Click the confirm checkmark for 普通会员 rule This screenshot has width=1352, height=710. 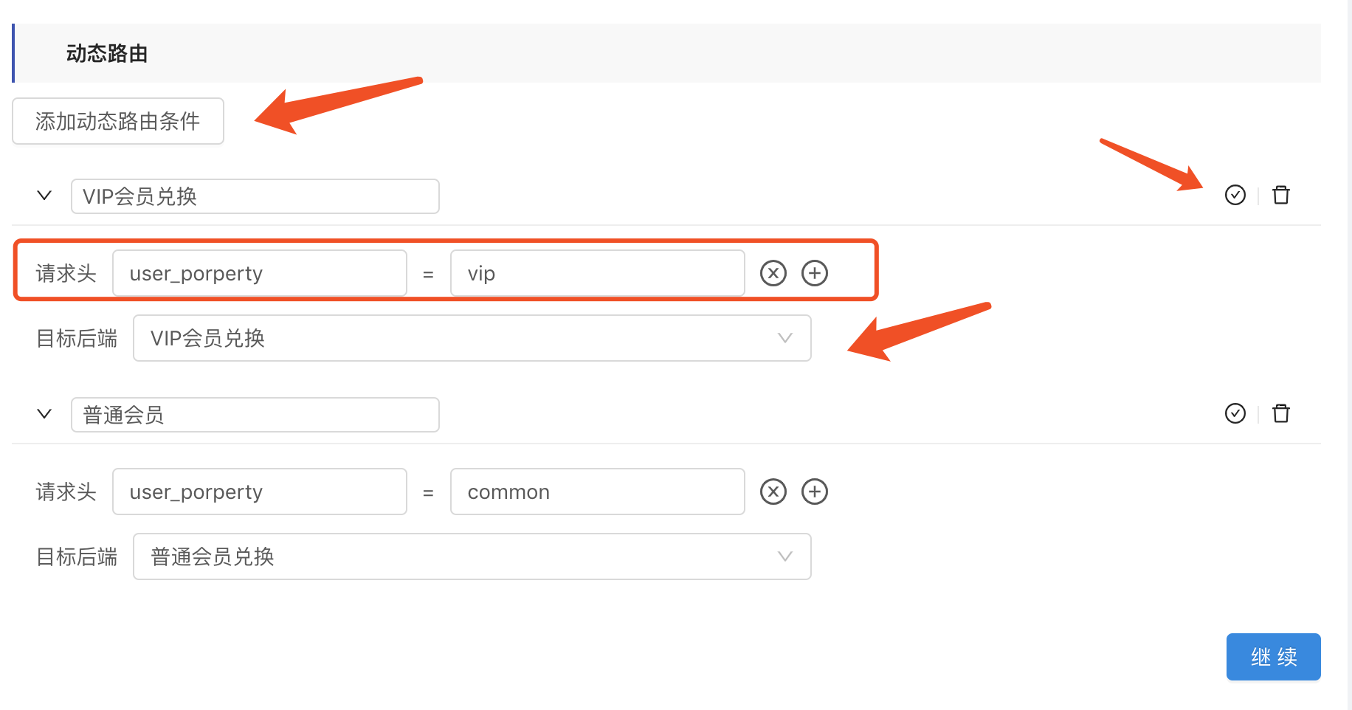(1235, 413)
